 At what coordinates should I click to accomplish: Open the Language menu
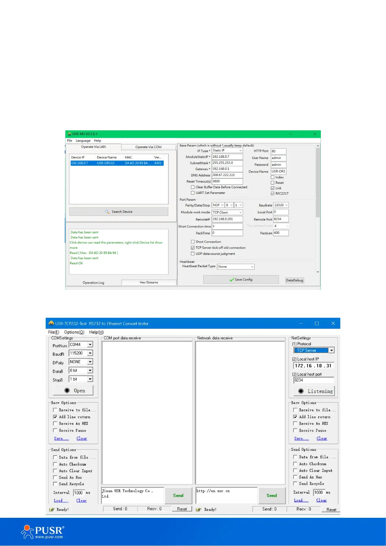click(x=83, y=141)
